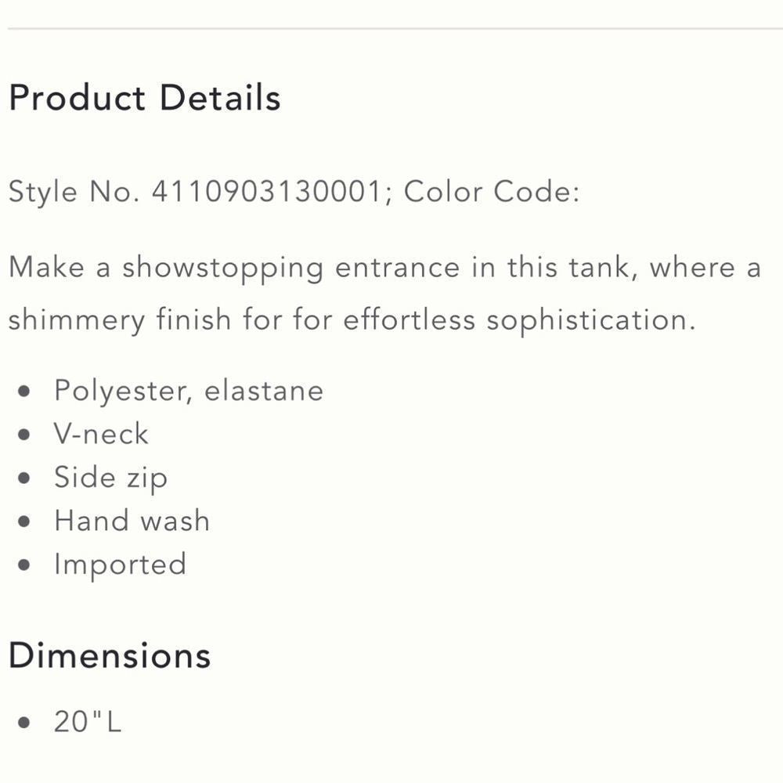Click the Product Details heading
This screenshot has width=783, height=783.
click(x=145, y=99)
